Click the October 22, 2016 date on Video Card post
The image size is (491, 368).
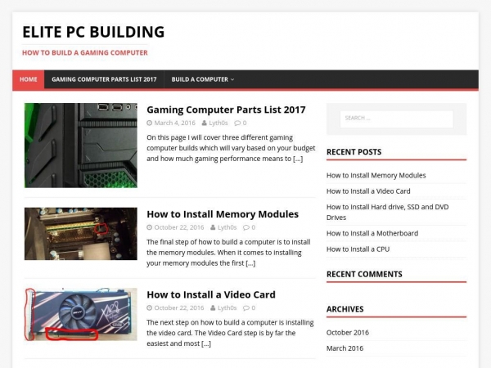(x=179, y=308)
